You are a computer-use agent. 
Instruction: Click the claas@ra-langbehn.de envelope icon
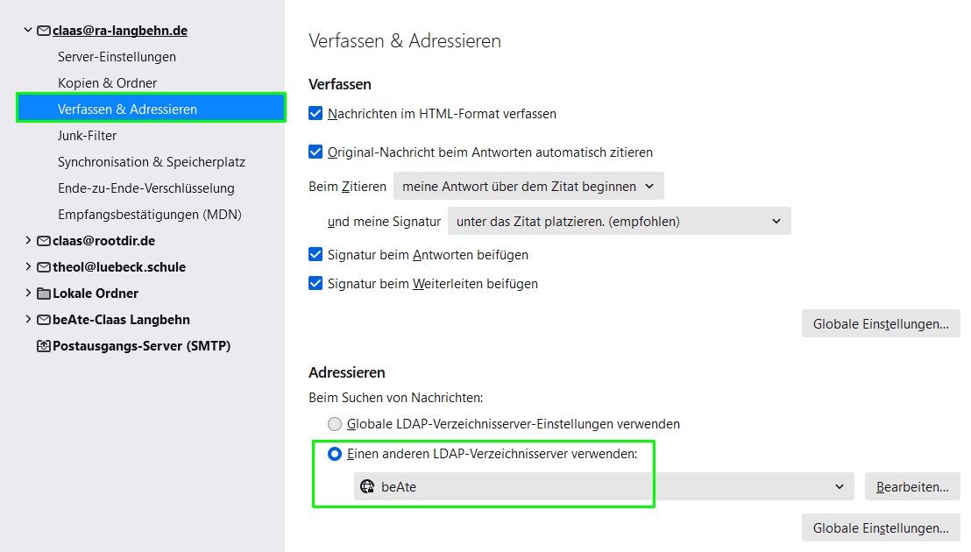point(43,31)
